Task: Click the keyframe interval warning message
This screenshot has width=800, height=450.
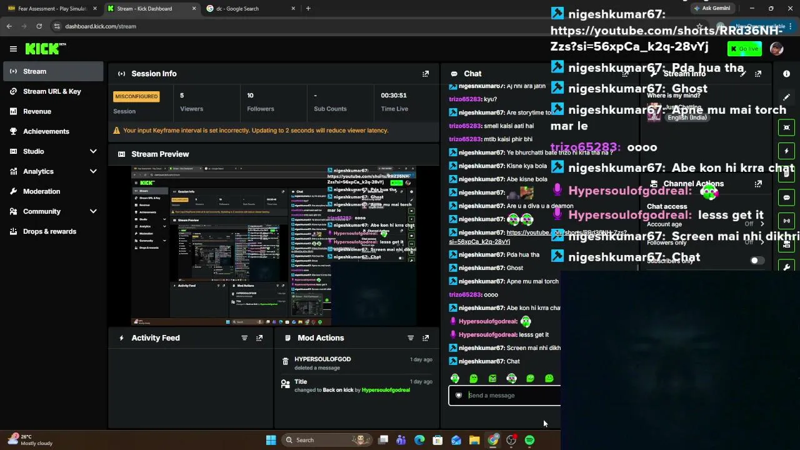Action: pyautogui.click(x=256, y=131)
